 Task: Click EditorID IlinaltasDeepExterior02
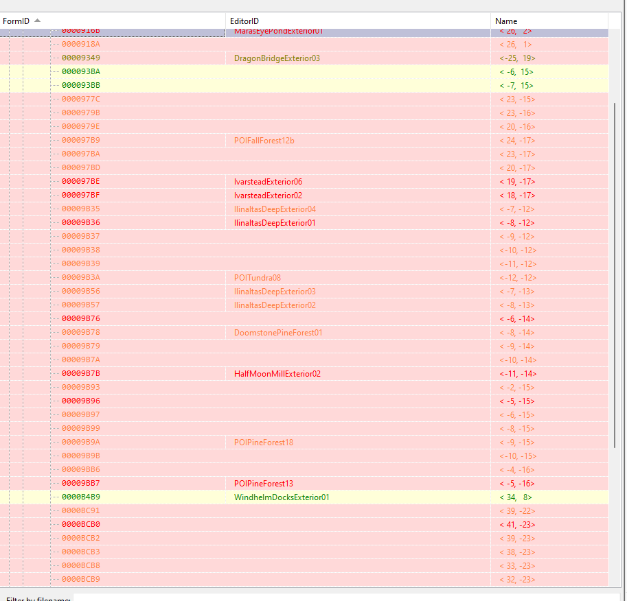275,305
